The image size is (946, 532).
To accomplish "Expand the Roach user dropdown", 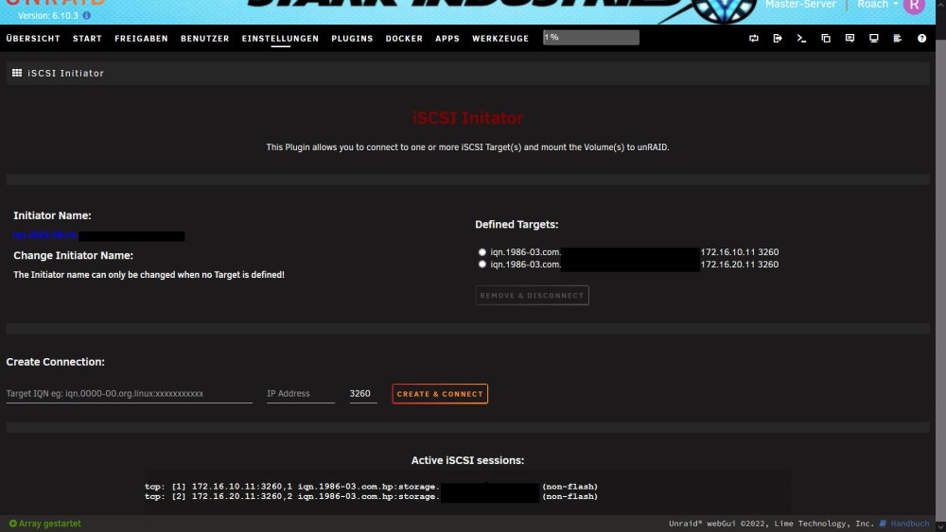I will (878, 5).
